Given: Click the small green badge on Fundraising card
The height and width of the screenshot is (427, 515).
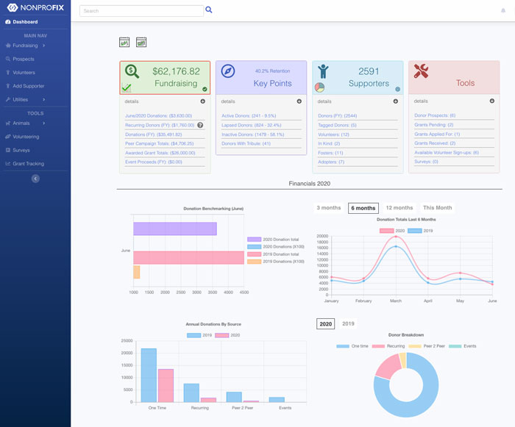Looking at the screenshot, I should (205, 89).
